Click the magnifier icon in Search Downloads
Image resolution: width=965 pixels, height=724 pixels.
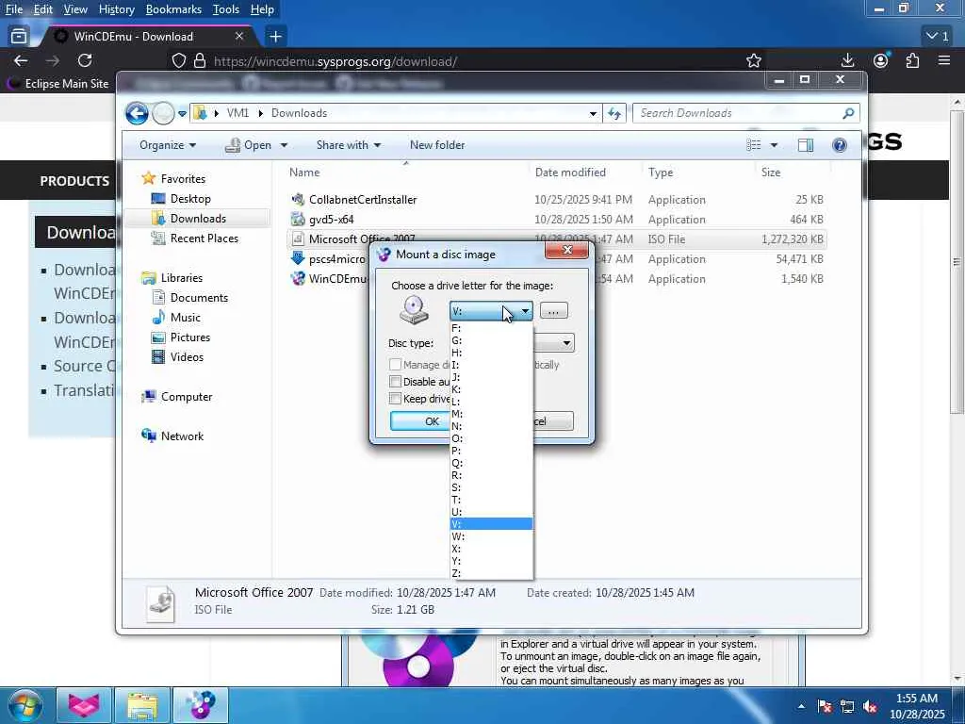point(848,113)
